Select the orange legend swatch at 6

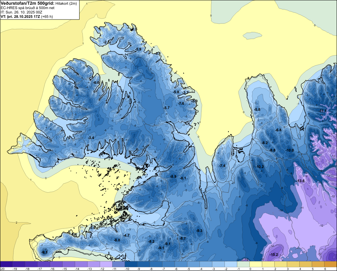coord(330,264)
